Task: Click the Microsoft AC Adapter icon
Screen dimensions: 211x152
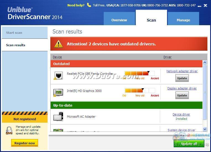Action: click(58, 117)
